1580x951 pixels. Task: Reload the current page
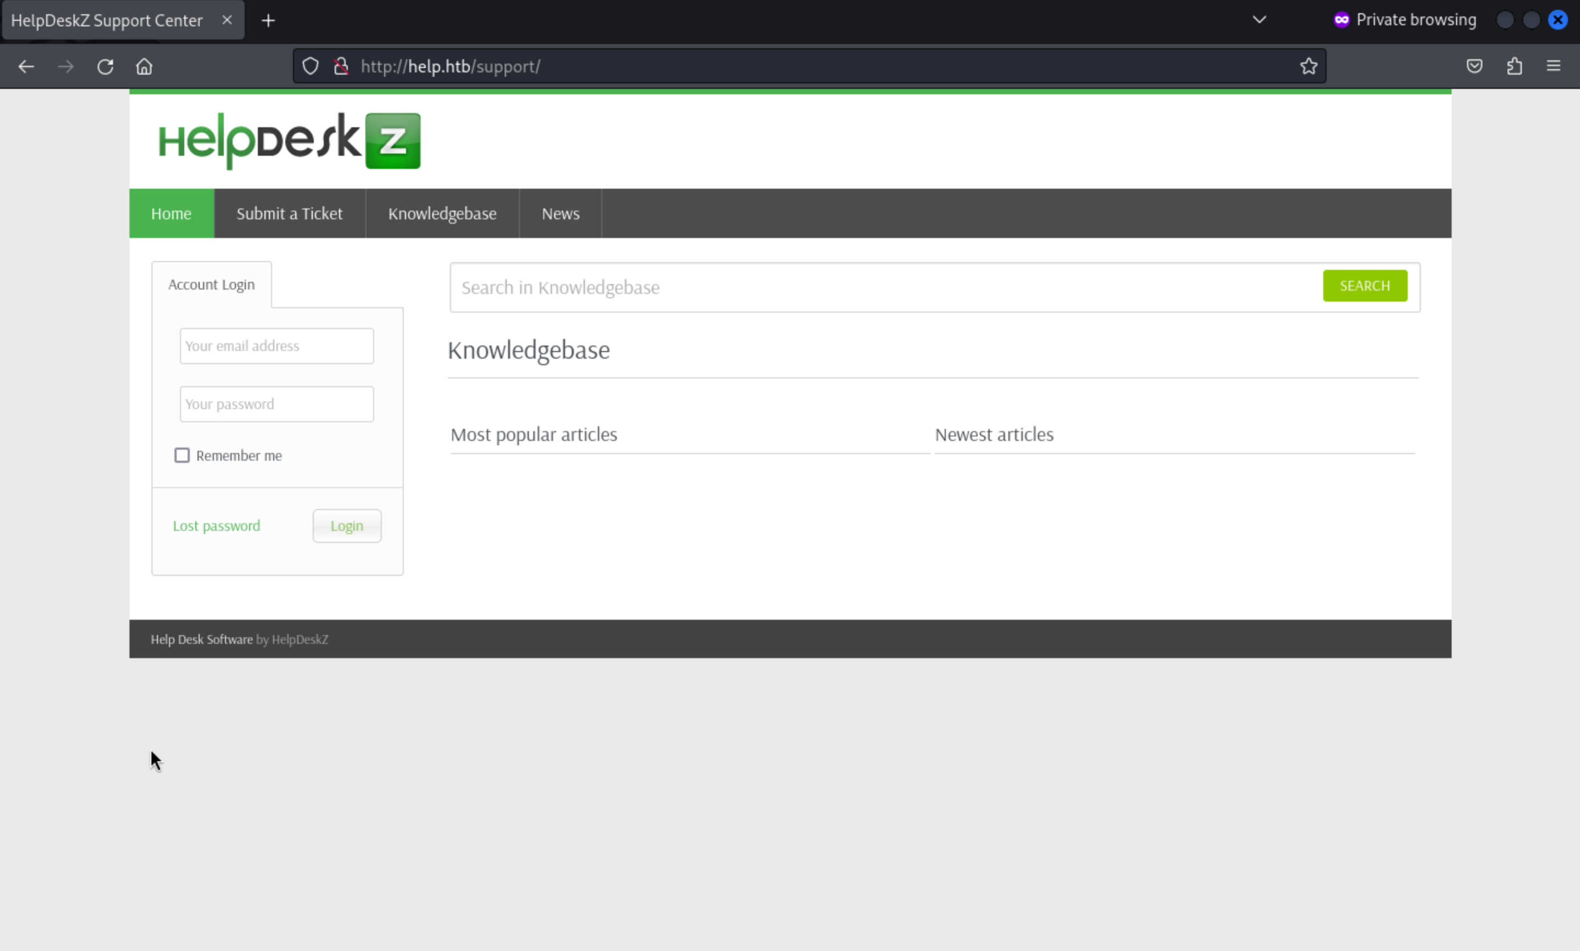[x=105, y=67]
